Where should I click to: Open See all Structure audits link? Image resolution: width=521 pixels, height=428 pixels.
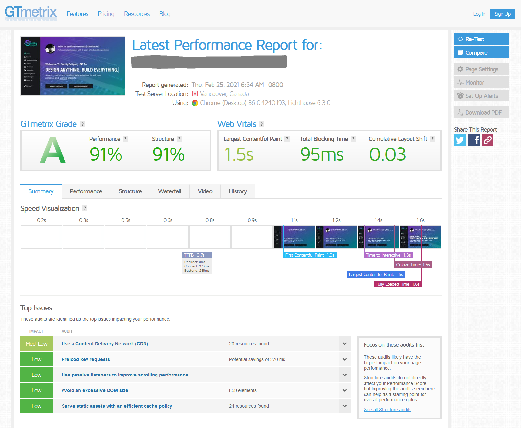tap(388, 409)
